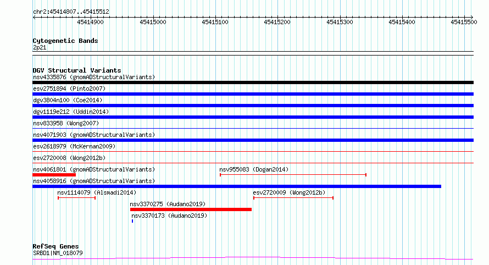489x265 pixels.
Task: Click the RefSeq Genes track title
Action: [x=56, y=246]
